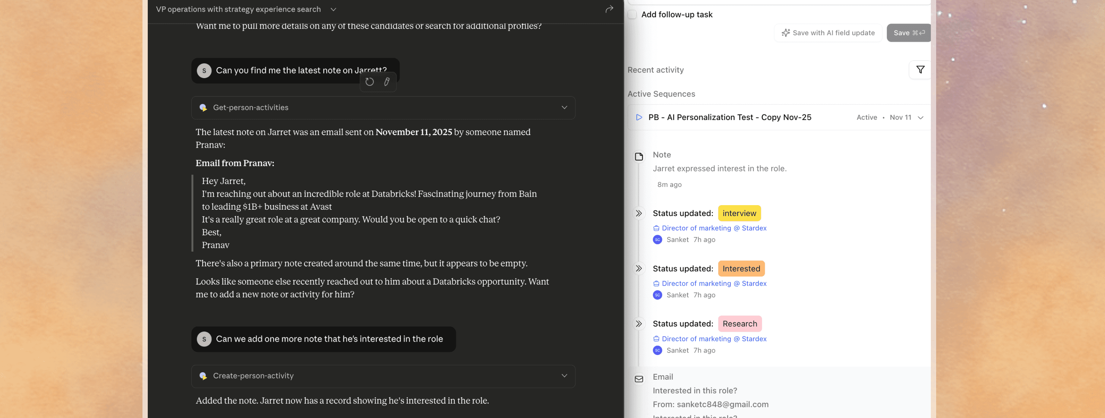Screen dimensions: 1105x418
Task: Click the retry icon under Jarrett message
Action: [x=369, y=82]
